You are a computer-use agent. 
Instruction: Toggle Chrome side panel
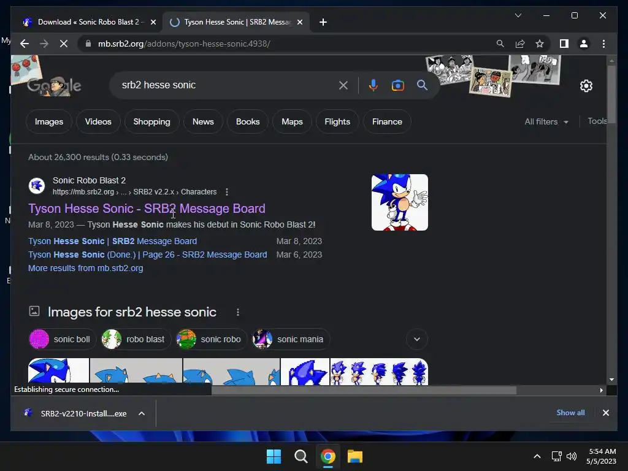(x=564, y=44)
